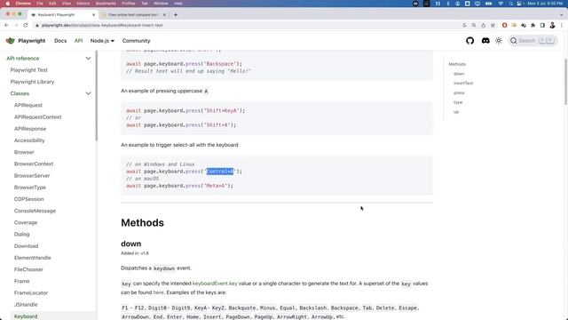The width and height of the screenshot is (568, 320).
Task: Collapse the API reference sidebar section
Action: [88, 59]
